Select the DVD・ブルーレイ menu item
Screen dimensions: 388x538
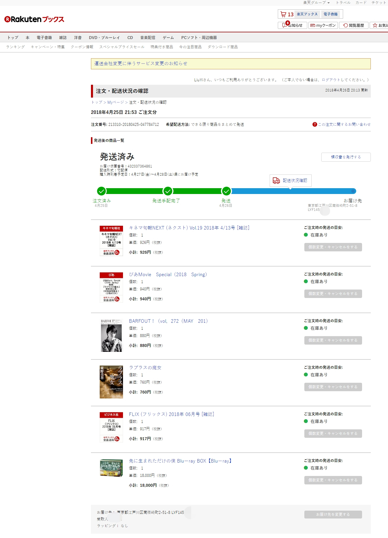[104, 38]
